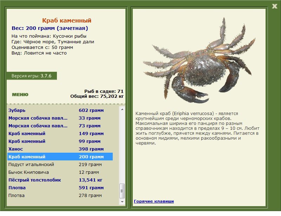The width and height of the screenshot is (281, 216).
Task: Select the Бычок Книповича row
Action: point(60,172)
